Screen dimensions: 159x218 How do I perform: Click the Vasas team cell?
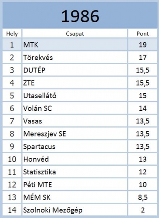[x=75, y=121]
